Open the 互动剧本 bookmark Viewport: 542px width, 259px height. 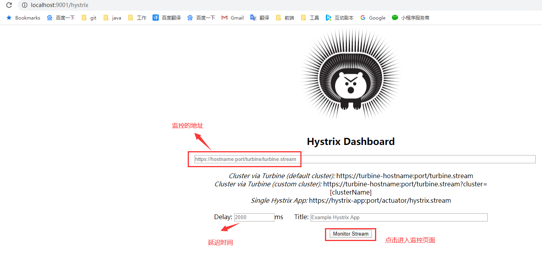coord(339,18)
